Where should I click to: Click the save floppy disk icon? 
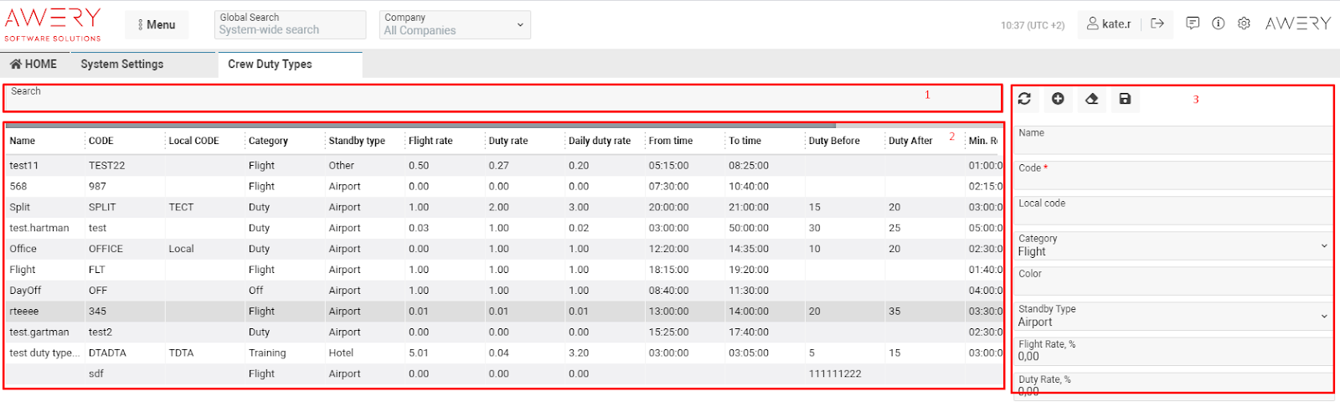[1125, 100]
